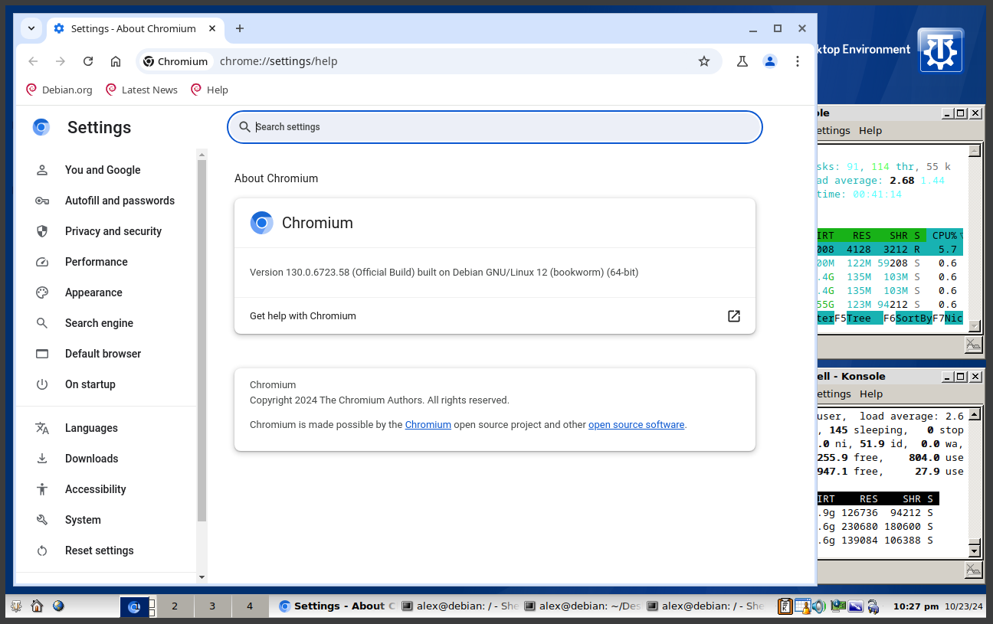Open Konsole Help menu
This screenshot has width=993, height=624.
click(870, 394)
